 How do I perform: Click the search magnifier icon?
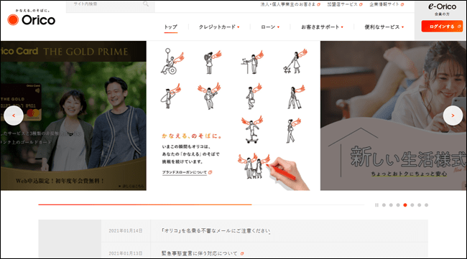(146, 4)
